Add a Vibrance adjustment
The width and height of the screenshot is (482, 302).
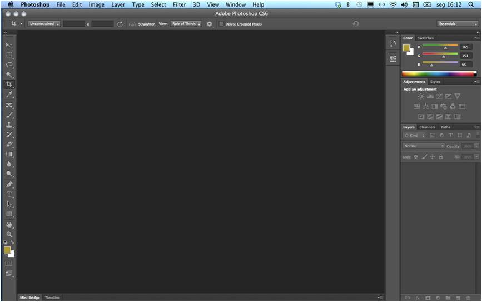(458, 97)
